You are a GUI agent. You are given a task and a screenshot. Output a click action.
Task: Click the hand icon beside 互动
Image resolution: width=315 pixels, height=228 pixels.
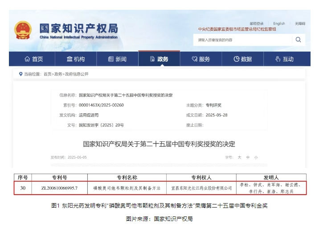click(278, 59)
